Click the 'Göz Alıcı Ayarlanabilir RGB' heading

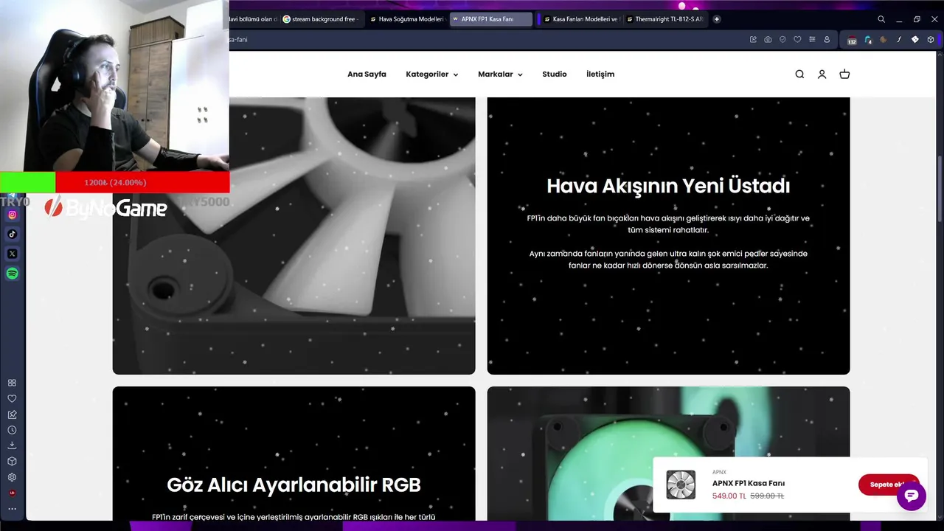(294, 485)
